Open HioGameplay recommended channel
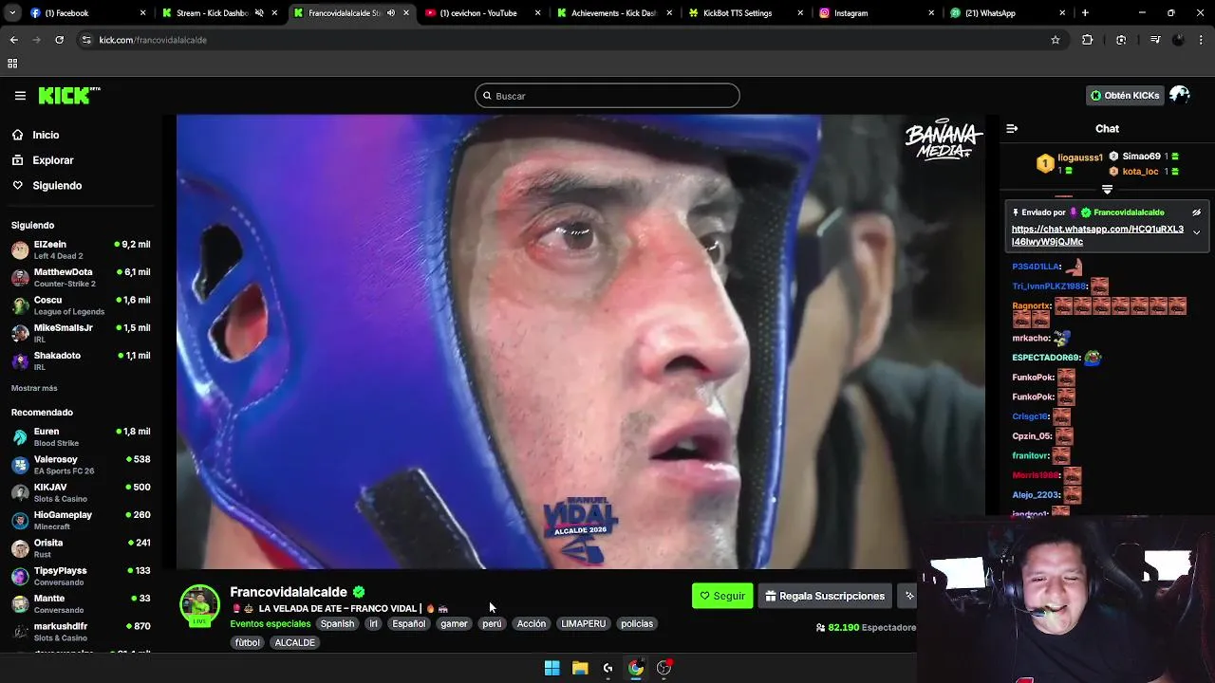 pyautogui.click(x=81, y=520)
